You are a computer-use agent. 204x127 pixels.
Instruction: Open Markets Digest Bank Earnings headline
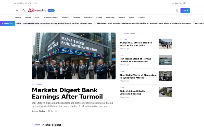[x=67, y=93]
